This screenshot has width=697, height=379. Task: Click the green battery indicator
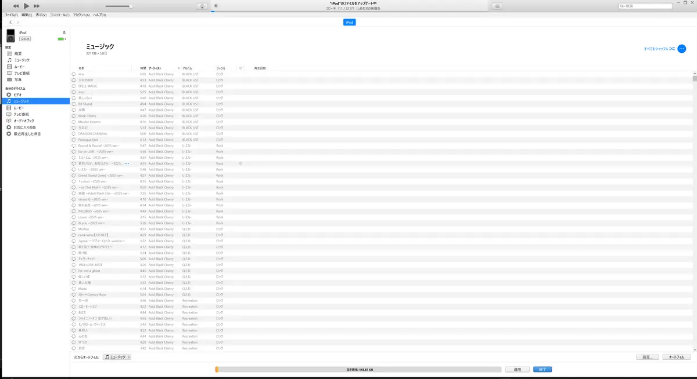(x=61, y=39)
